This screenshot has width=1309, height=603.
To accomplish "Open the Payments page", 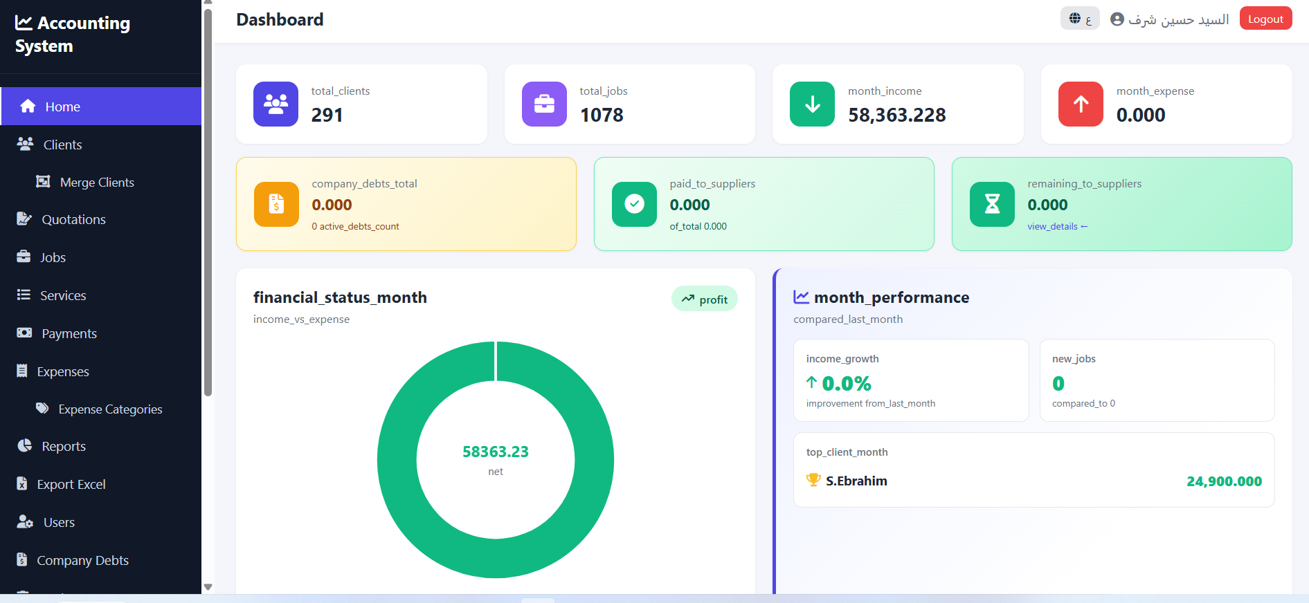I will click(101, 333).
